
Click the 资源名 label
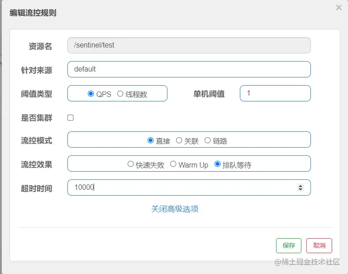40,46
